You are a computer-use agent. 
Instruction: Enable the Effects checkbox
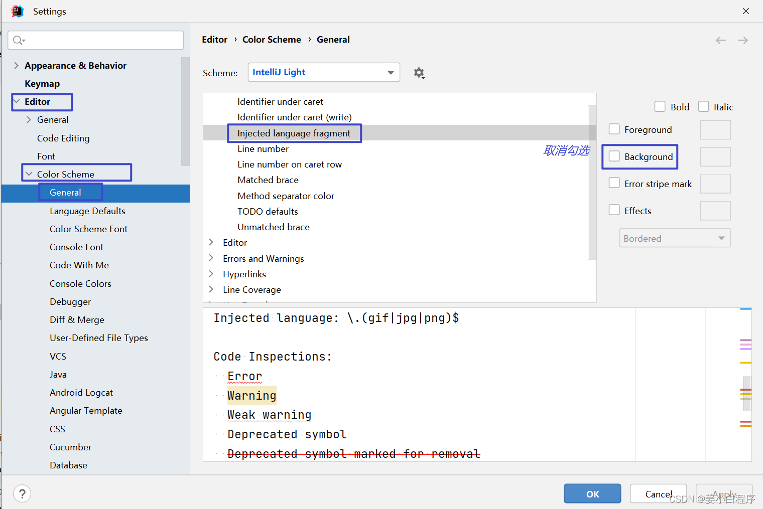(614, 210)
